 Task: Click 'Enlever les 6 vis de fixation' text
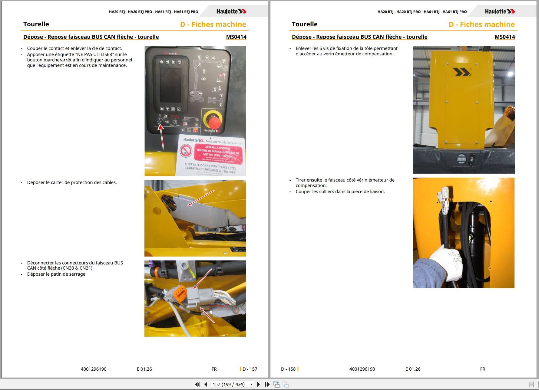[x=347, y=51]
